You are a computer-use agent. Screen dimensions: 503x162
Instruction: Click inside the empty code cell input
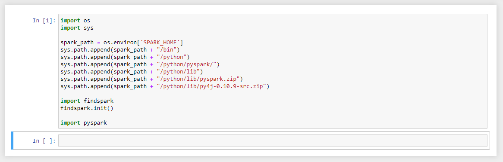pyautogui.click(x=273, y=141)
